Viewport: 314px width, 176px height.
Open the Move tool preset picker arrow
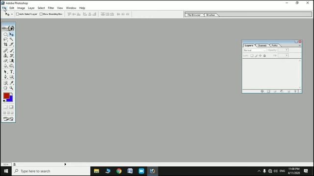coord(12,14)
